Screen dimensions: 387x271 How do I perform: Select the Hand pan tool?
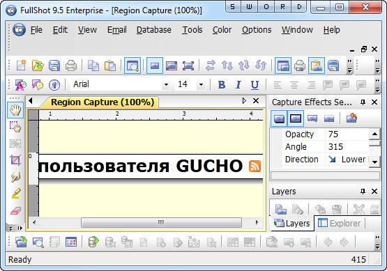[x=15, y=110]
